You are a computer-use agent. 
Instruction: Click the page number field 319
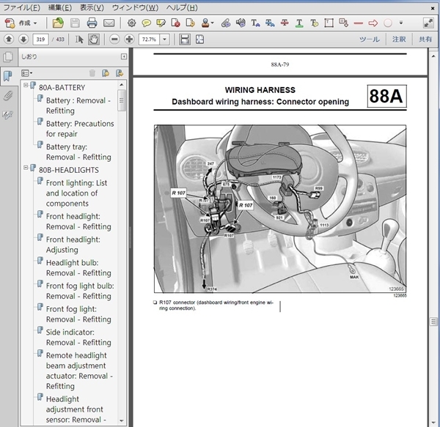(40, 40)
